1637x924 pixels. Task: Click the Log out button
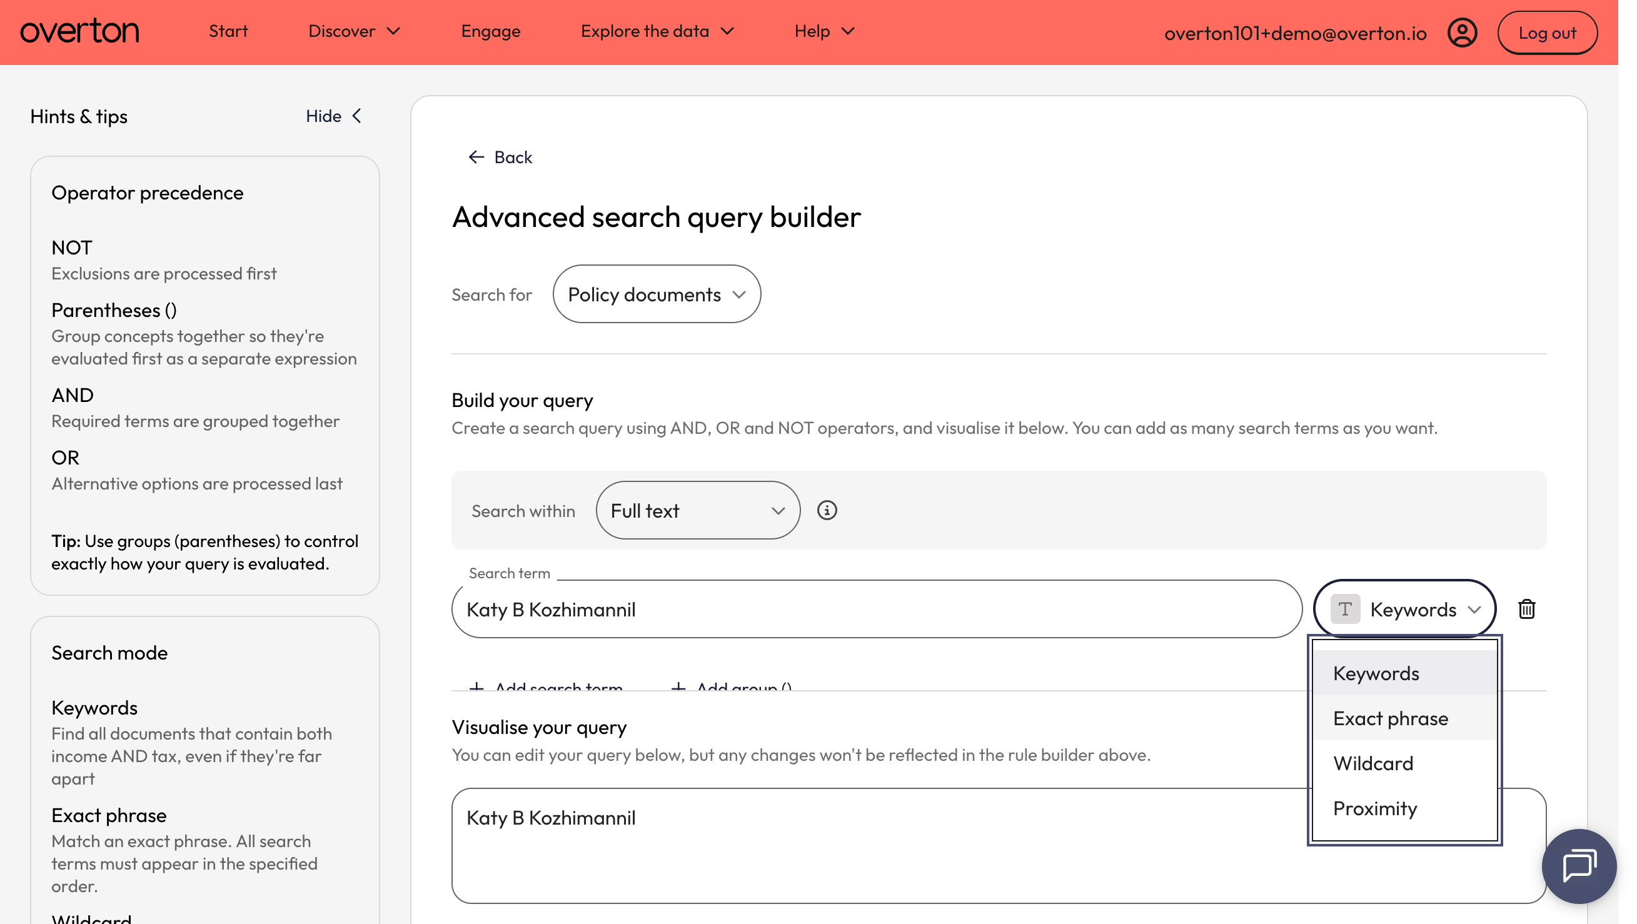click(1546, 33)
